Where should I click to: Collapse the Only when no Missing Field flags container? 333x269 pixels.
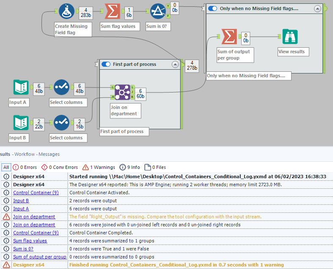(x=317, y=8)
